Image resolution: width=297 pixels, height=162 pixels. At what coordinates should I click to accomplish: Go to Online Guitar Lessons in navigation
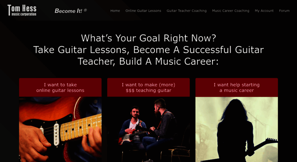click(x=143, y=11)
